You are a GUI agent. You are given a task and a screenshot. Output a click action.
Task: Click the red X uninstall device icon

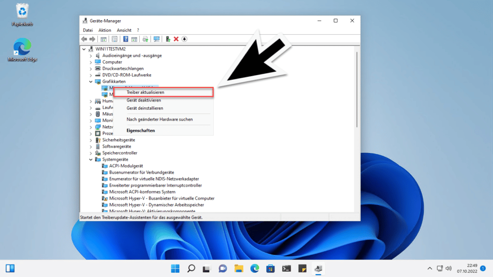tap(176, 39)
